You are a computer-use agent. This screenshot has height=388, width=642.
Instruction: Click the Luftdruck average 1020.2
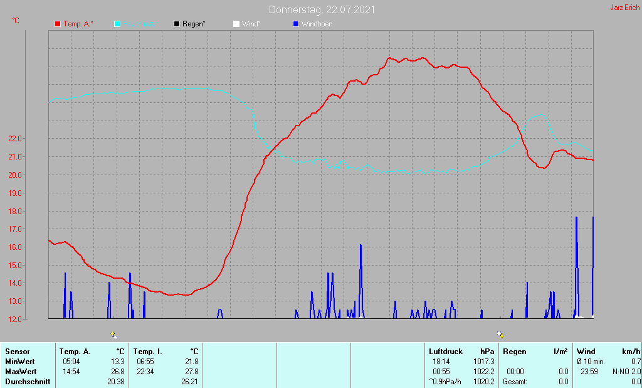coord(484,382)
